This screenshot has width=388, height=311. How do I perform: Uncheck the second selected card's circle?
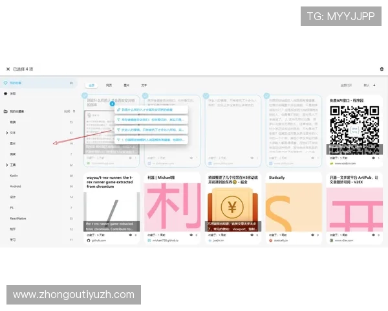[145, 96]
